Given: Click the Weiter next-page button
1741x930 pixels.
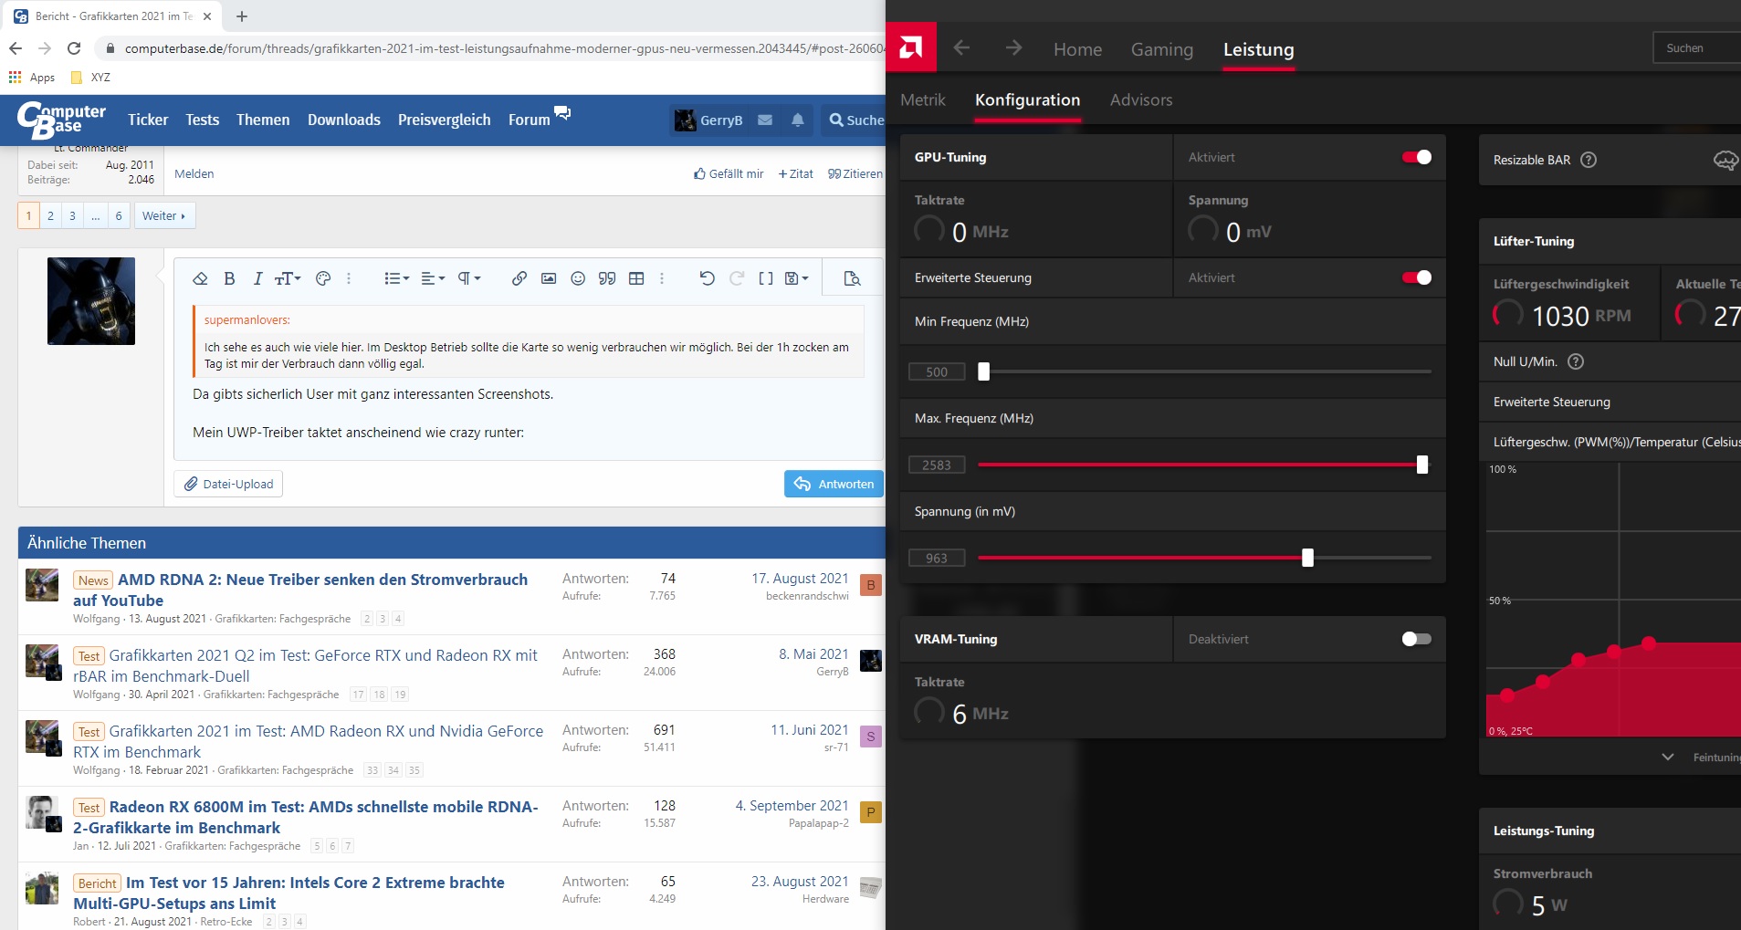Looking at the screenshot, I should (164, 215).
